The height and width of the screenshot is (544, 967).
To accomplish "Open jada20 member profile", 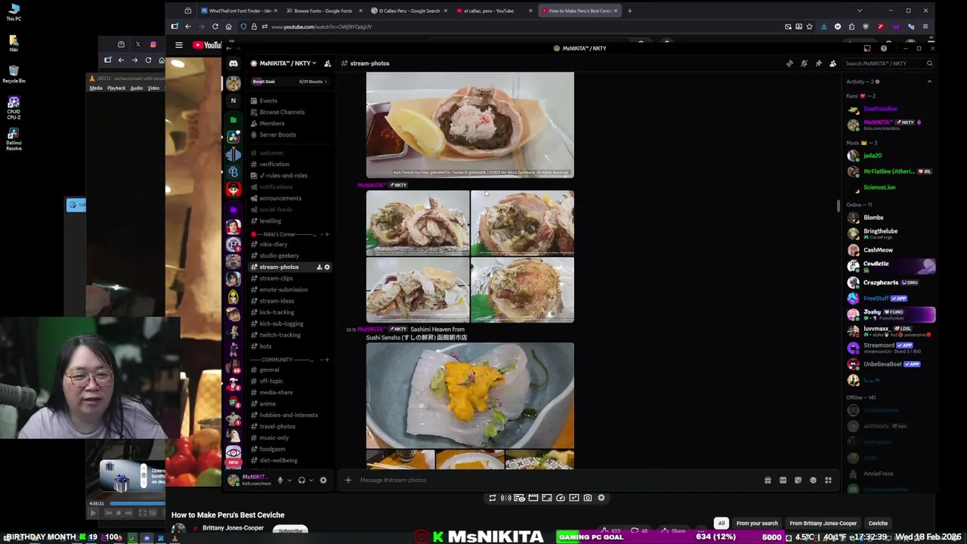I will click(x=889, y=156).
